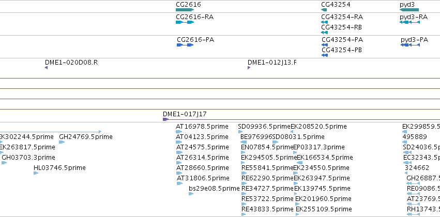This screenshot has width=440, height=217.
Task: Click the GH24769.5prime EST glyph
Action: click(62, 142)
